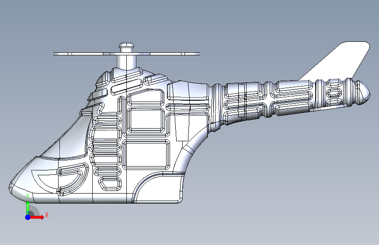The image size is (379, 245).
Task: Click the red "X" axis label
Action: (47, 215)
